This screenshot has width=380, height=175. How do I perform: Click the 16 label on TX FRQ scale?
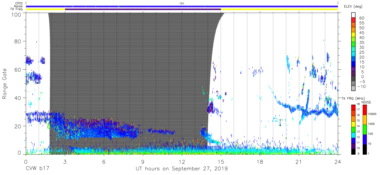pos(358,115)
